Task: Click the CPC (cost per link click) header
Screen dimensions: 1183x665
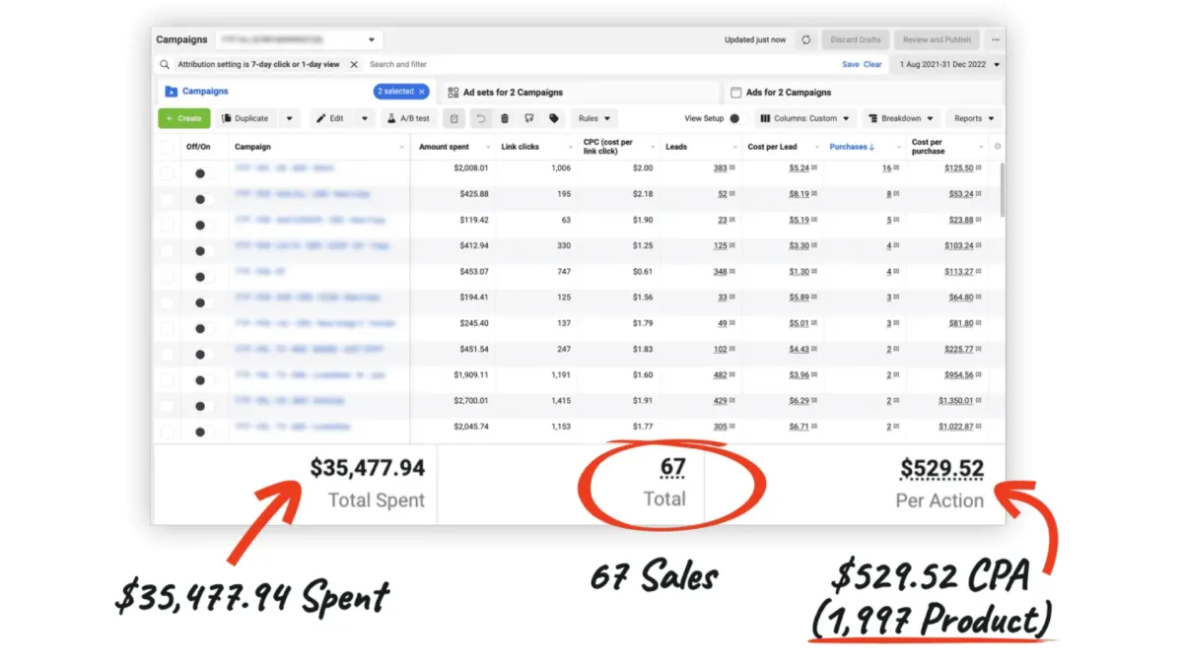Action: tap(609, 147)
